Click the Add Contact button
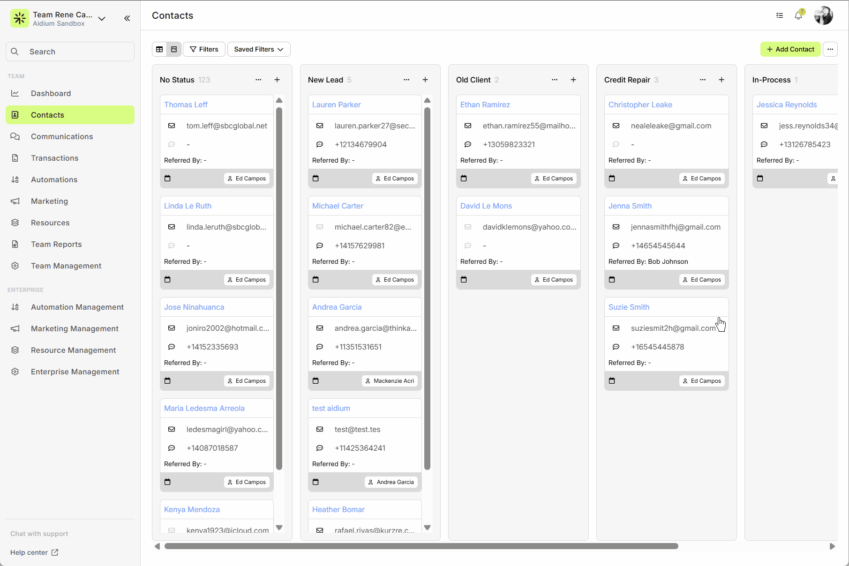849x566 pixels. click(x=790, y=49)
